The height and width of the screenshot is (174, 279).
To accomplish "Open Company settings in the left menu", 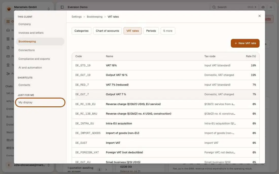I will click(x=40, y=24).
